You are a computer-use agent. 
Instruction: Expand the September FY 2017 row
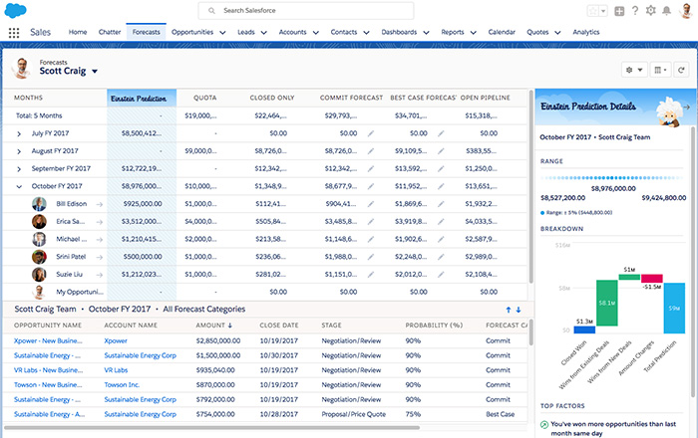coord(19,168)
